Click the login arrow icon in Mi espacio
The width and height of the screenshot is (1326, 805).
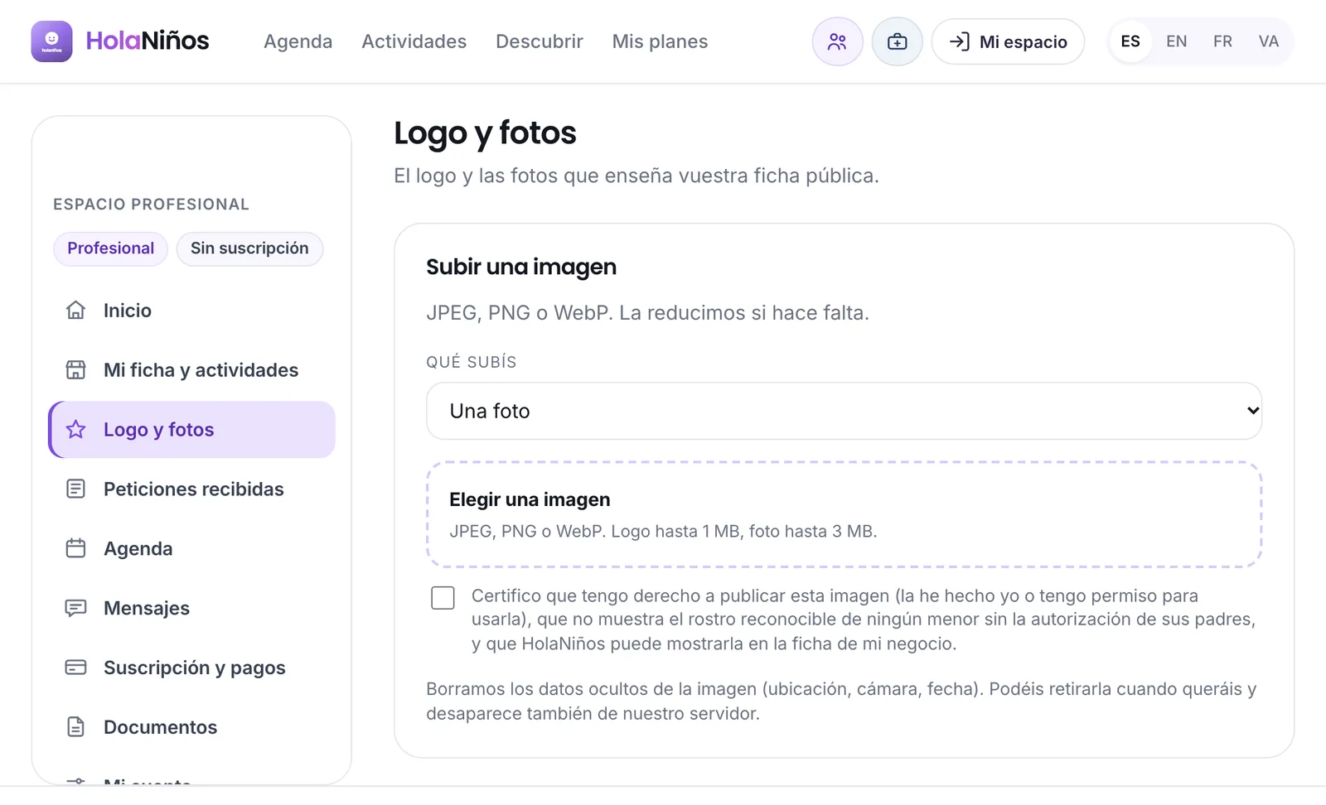[x=959, y=41]
